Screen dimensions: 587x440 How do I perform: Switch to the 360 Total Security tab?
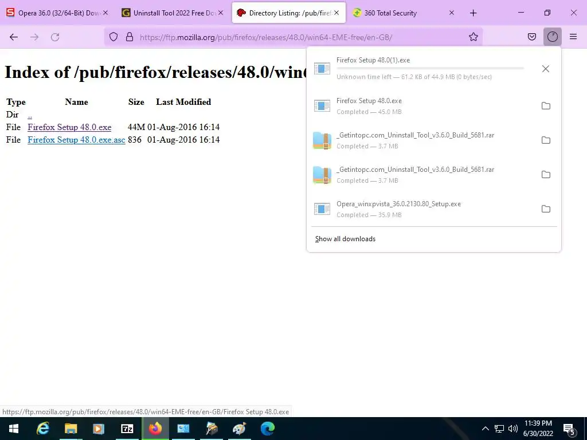tap(404, 13)
